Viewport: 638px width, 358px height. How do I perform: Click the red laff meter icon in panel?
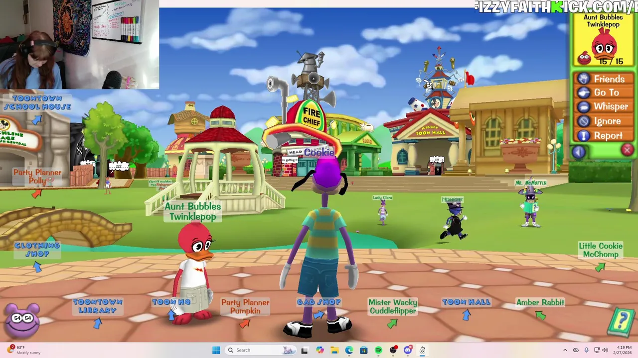coord(584,59)
